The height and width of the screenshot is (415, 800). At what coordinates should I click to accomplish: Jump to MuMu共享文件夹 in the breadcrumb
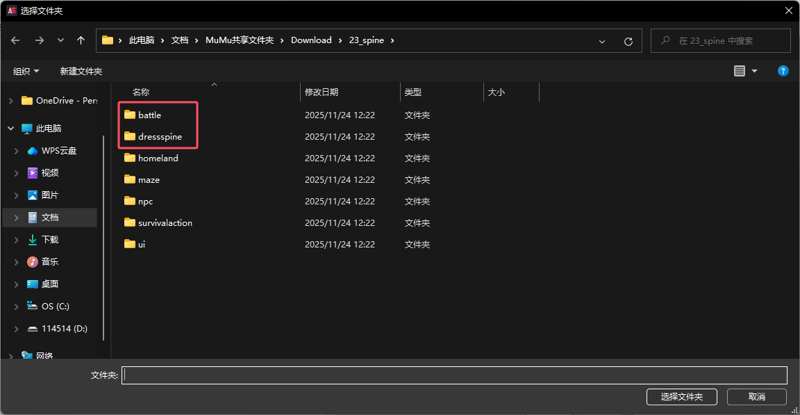pos(240,40)
